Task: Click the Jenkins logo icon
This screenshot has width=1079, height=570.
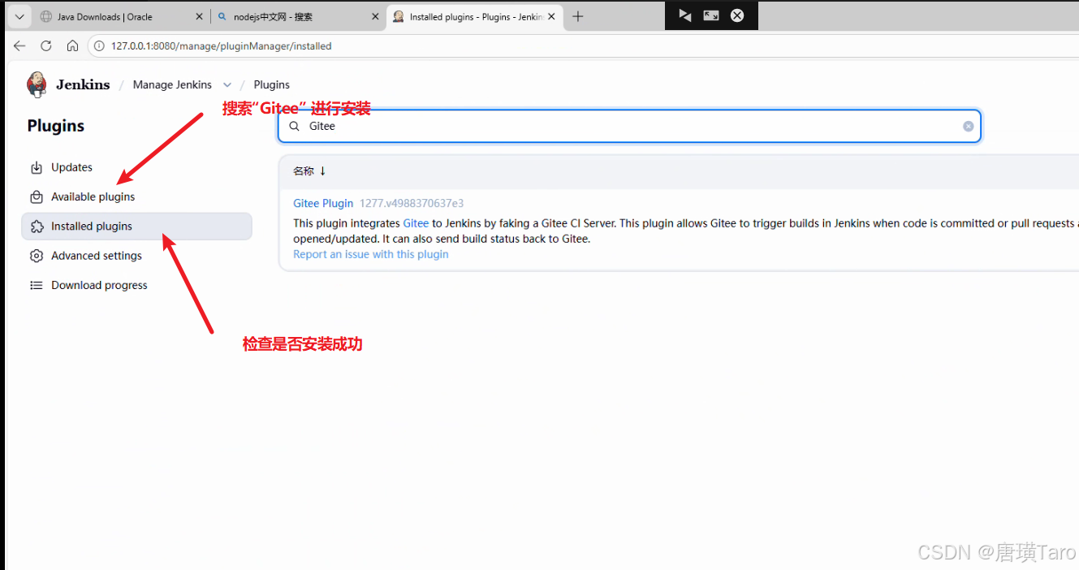Action: (x=37, y=84)
